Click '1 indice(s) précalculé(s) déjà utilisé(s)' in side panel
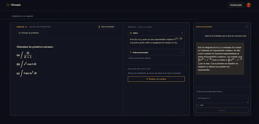 (209, 92)
